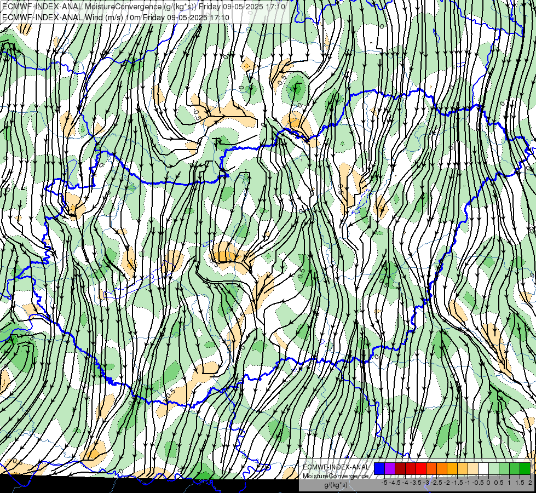Screen dimensions: 536x493
Task: Click the Wind (m/s) 10m title line
Action: click(x=116, y=17)
